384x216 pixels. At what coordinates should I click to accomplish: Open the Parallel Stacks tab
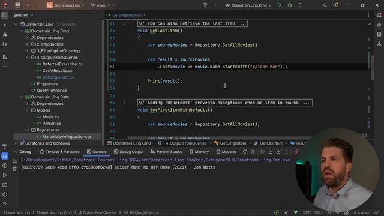coord(166,152)
